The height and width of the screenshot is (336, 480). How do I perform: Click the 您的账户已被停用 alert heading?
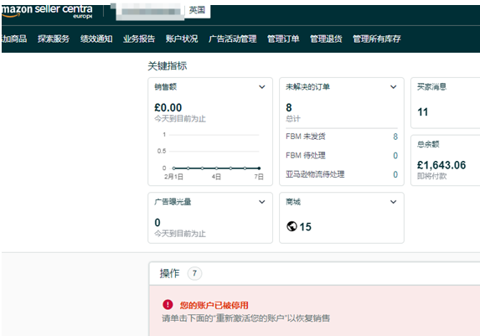coord(214,305)
